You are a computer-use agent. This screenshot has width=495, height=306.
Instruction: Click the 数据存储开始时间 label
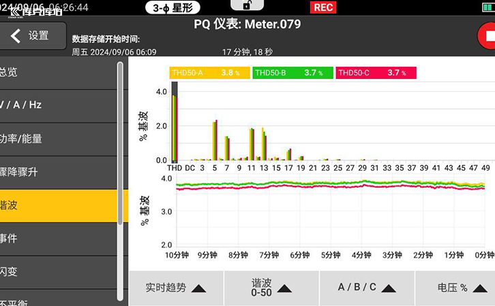coord(106,39)
